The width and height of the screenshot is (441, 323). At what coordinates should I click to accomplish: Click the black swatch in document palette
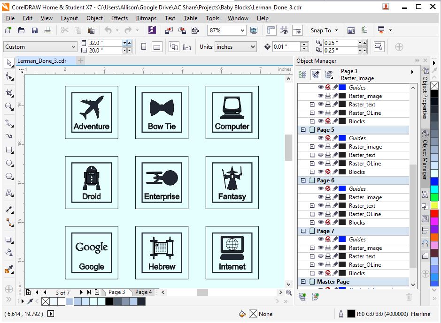[109, 301]
